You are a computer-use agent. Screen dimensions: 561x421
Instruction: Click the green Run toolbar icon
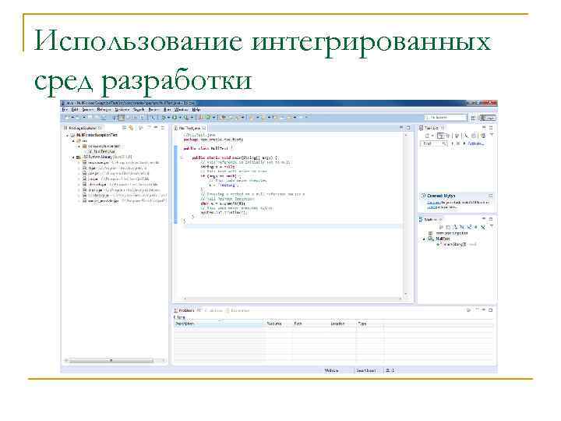[x=175, y=118]
